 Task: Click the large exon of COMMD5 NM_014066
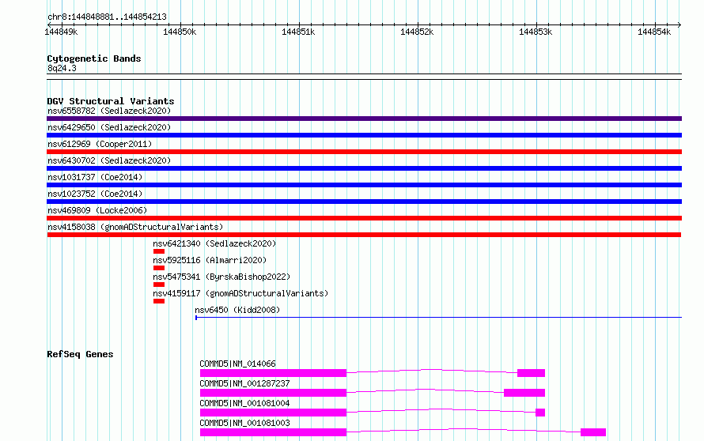click(x=273, y=373)
